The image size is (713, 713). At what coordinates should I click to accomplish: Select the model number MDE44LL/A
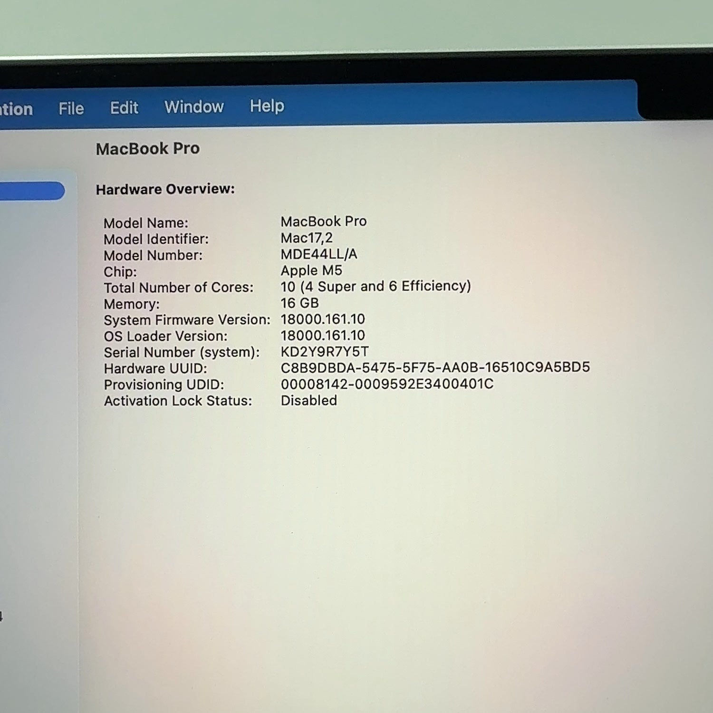point(319,254)
